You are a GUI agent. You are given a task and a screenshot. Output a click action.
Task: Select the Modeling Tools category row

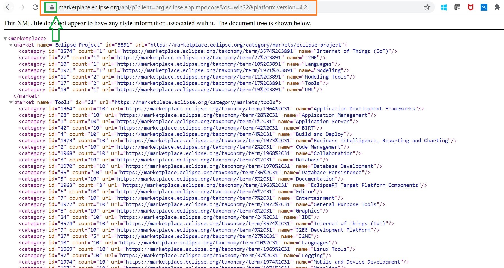[187, 77]
